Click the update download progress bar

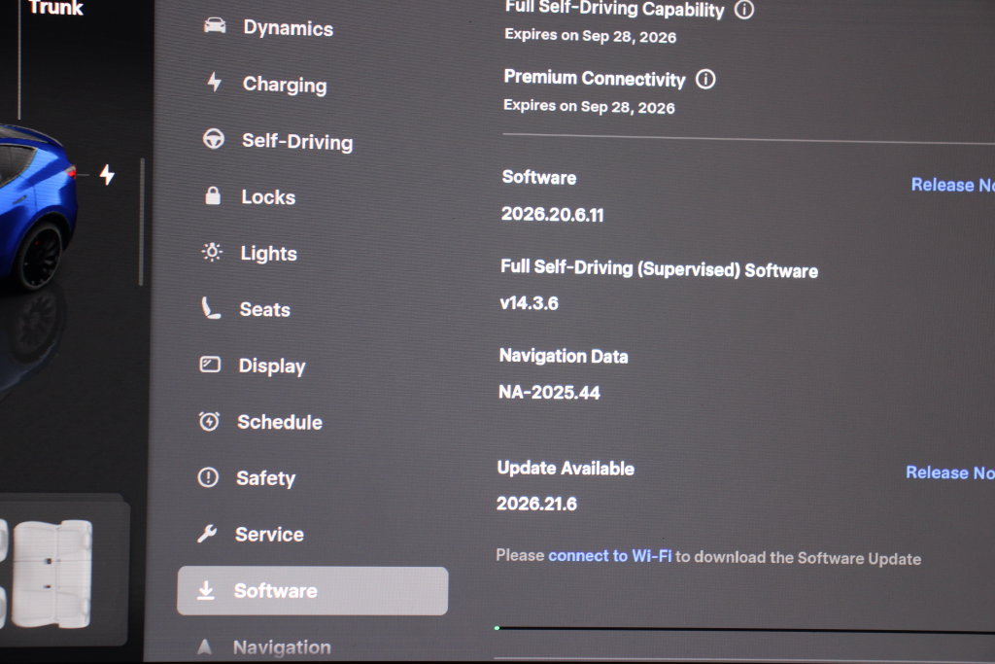743,629
